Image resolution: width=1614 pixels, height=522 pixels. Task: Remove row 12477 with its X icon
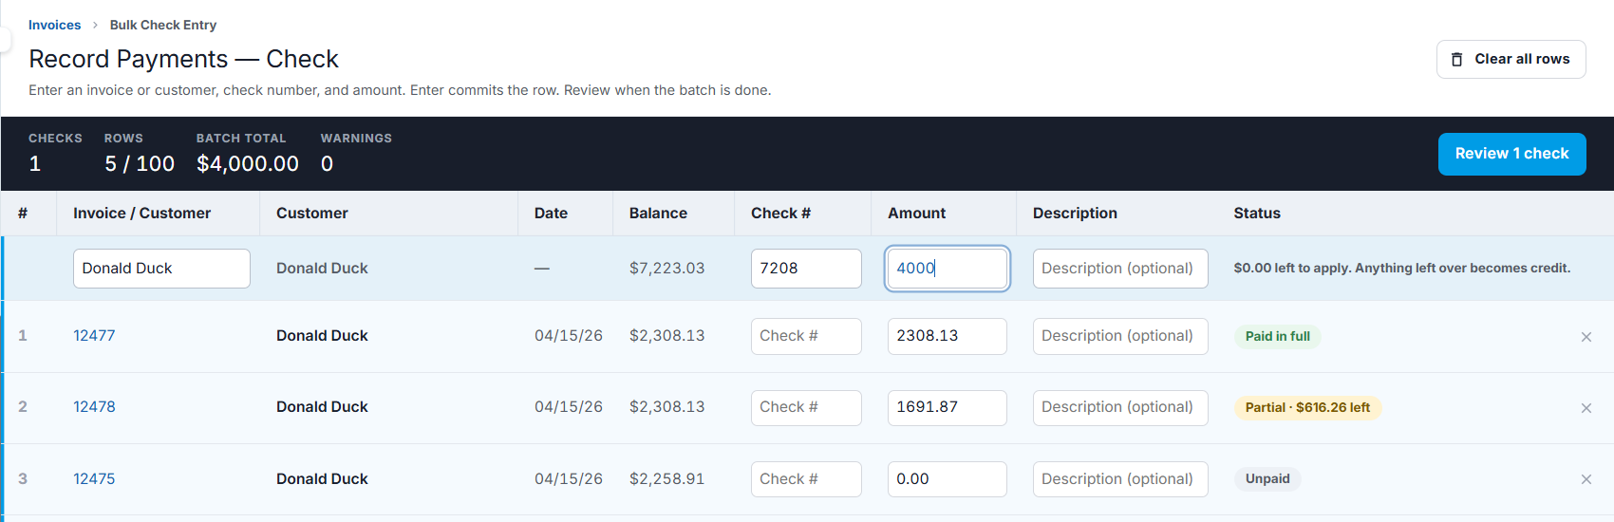[x=1586, y=337]
